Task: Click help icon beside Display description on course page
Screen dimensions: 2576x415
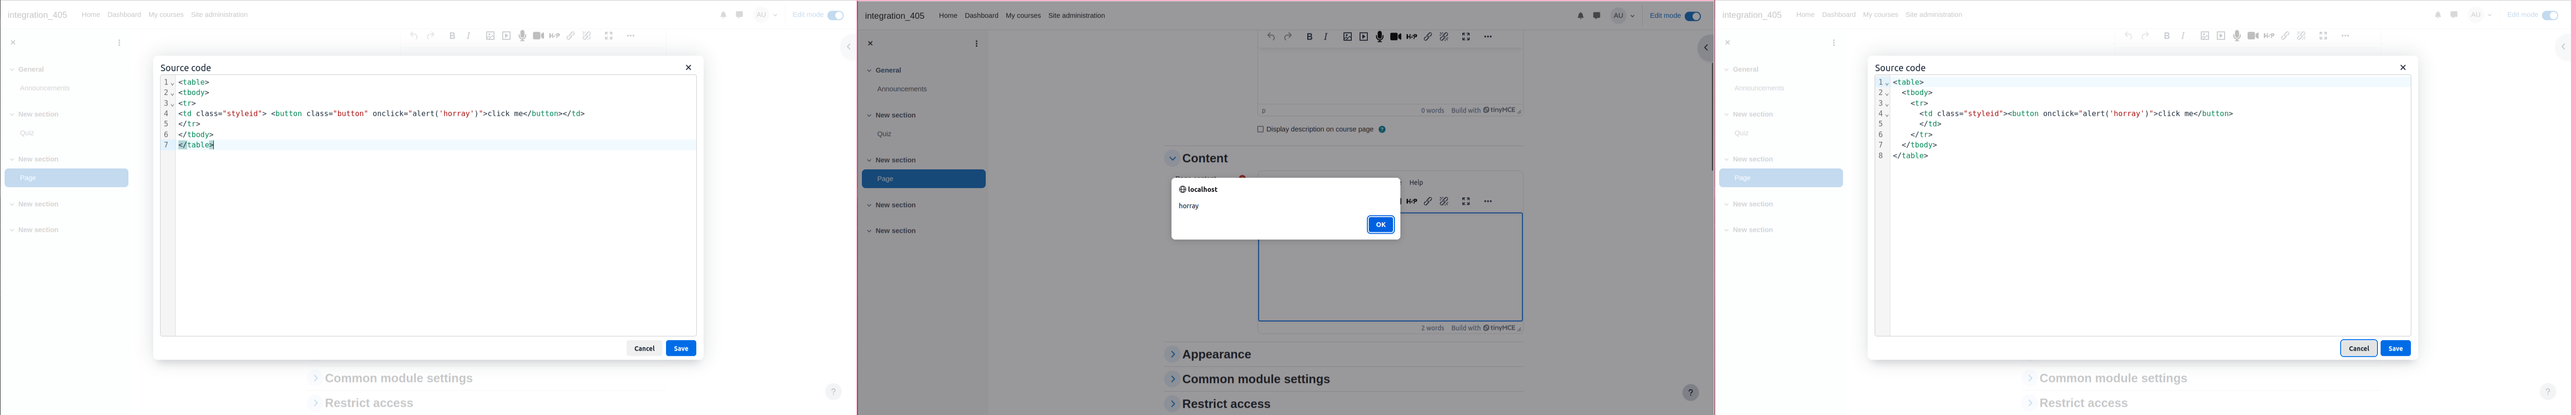Action: pos(1382,130)
